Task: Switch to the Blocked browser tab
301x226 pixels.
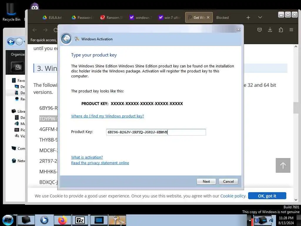Action: point(222,17)
